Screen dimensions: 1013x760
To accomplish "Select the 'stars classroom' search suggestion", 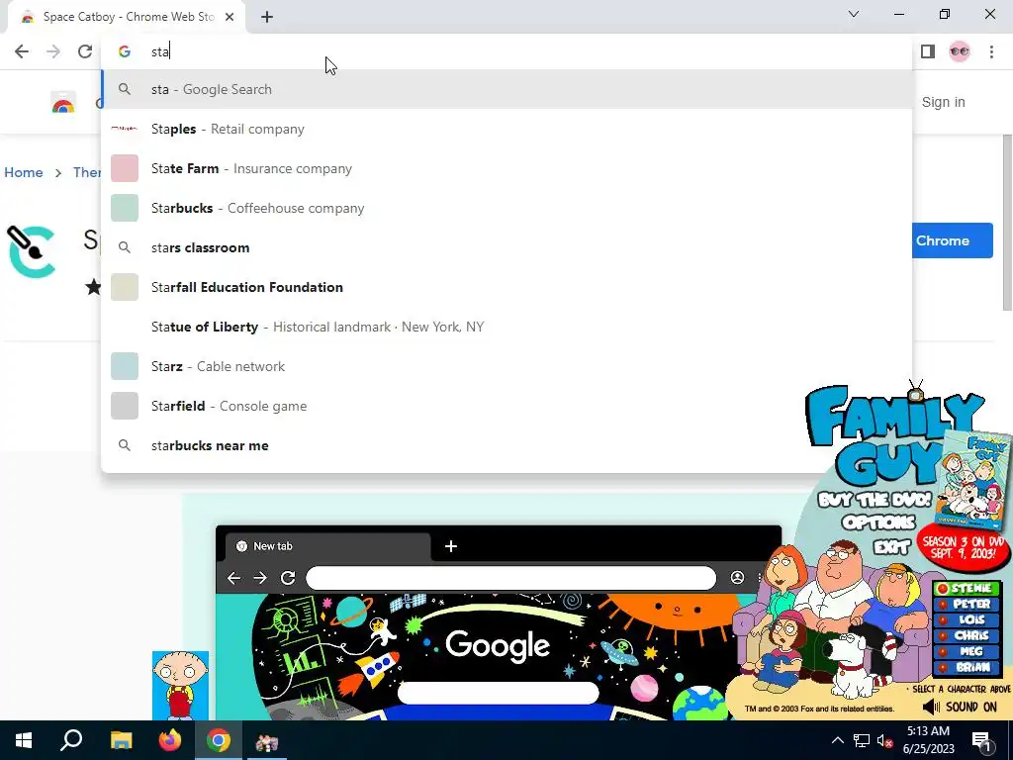I will [x=506, y=247].
